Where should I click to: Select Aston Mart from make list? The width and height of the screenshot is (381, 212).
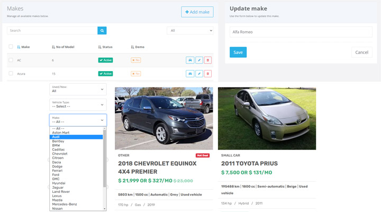click(76, 132)
